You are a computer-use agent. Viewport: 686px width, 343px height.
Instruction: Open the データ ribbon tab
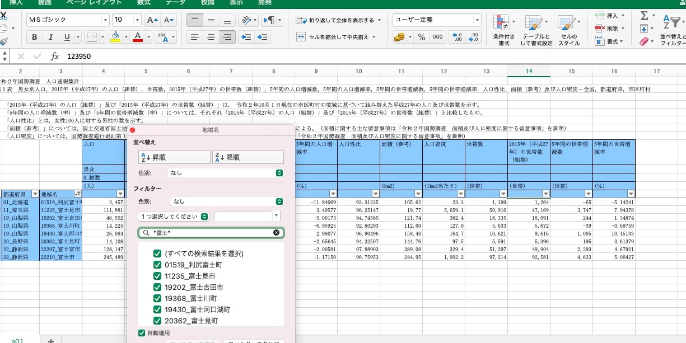pos(175,3)
